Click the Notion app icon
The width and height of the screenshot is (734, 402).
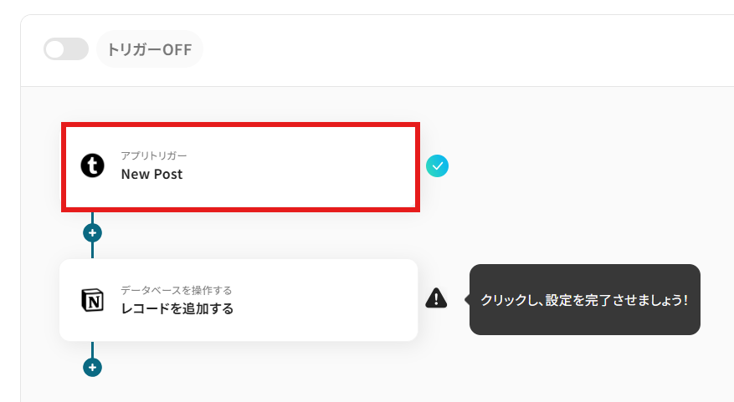pos(93,300)
